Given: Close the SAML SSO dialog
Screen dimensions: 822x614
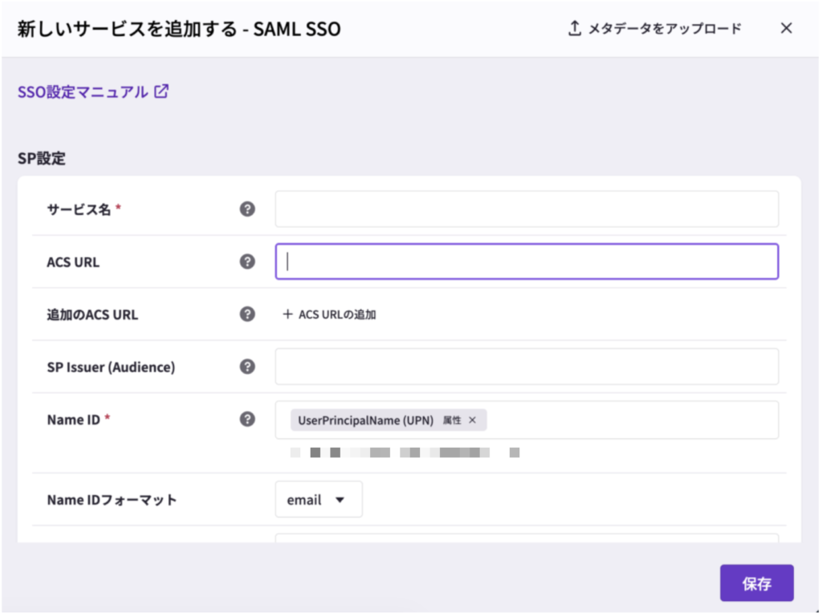Looking at the screenshot, I should pyautogui.click(x=787, y=28).
